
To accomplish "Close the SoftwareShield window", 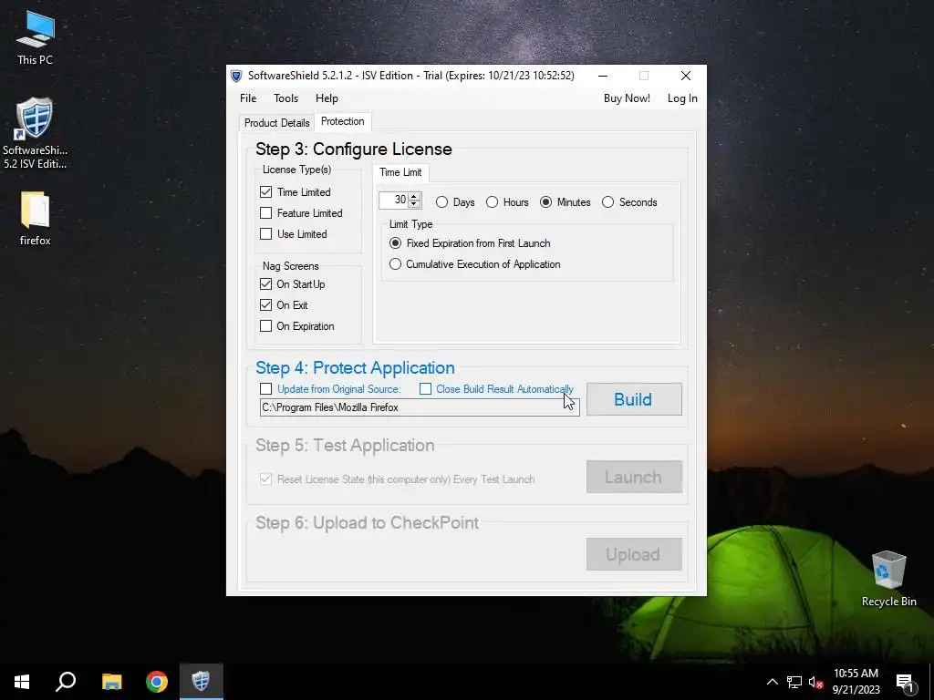I will pos(686,77).
